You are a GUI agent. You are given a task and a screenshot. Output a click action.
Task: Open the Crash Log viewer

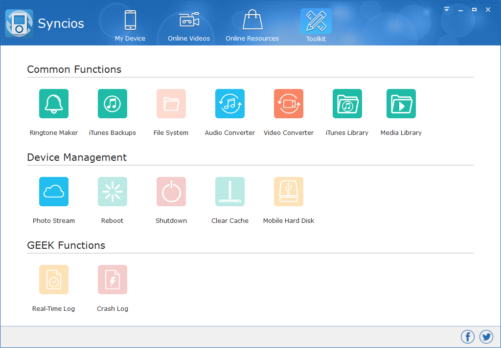coord(113,280)
